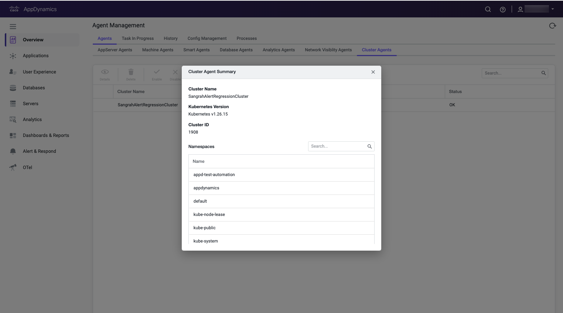
Task: Open the help question mark icon
Action: click(x=503, y=10)
